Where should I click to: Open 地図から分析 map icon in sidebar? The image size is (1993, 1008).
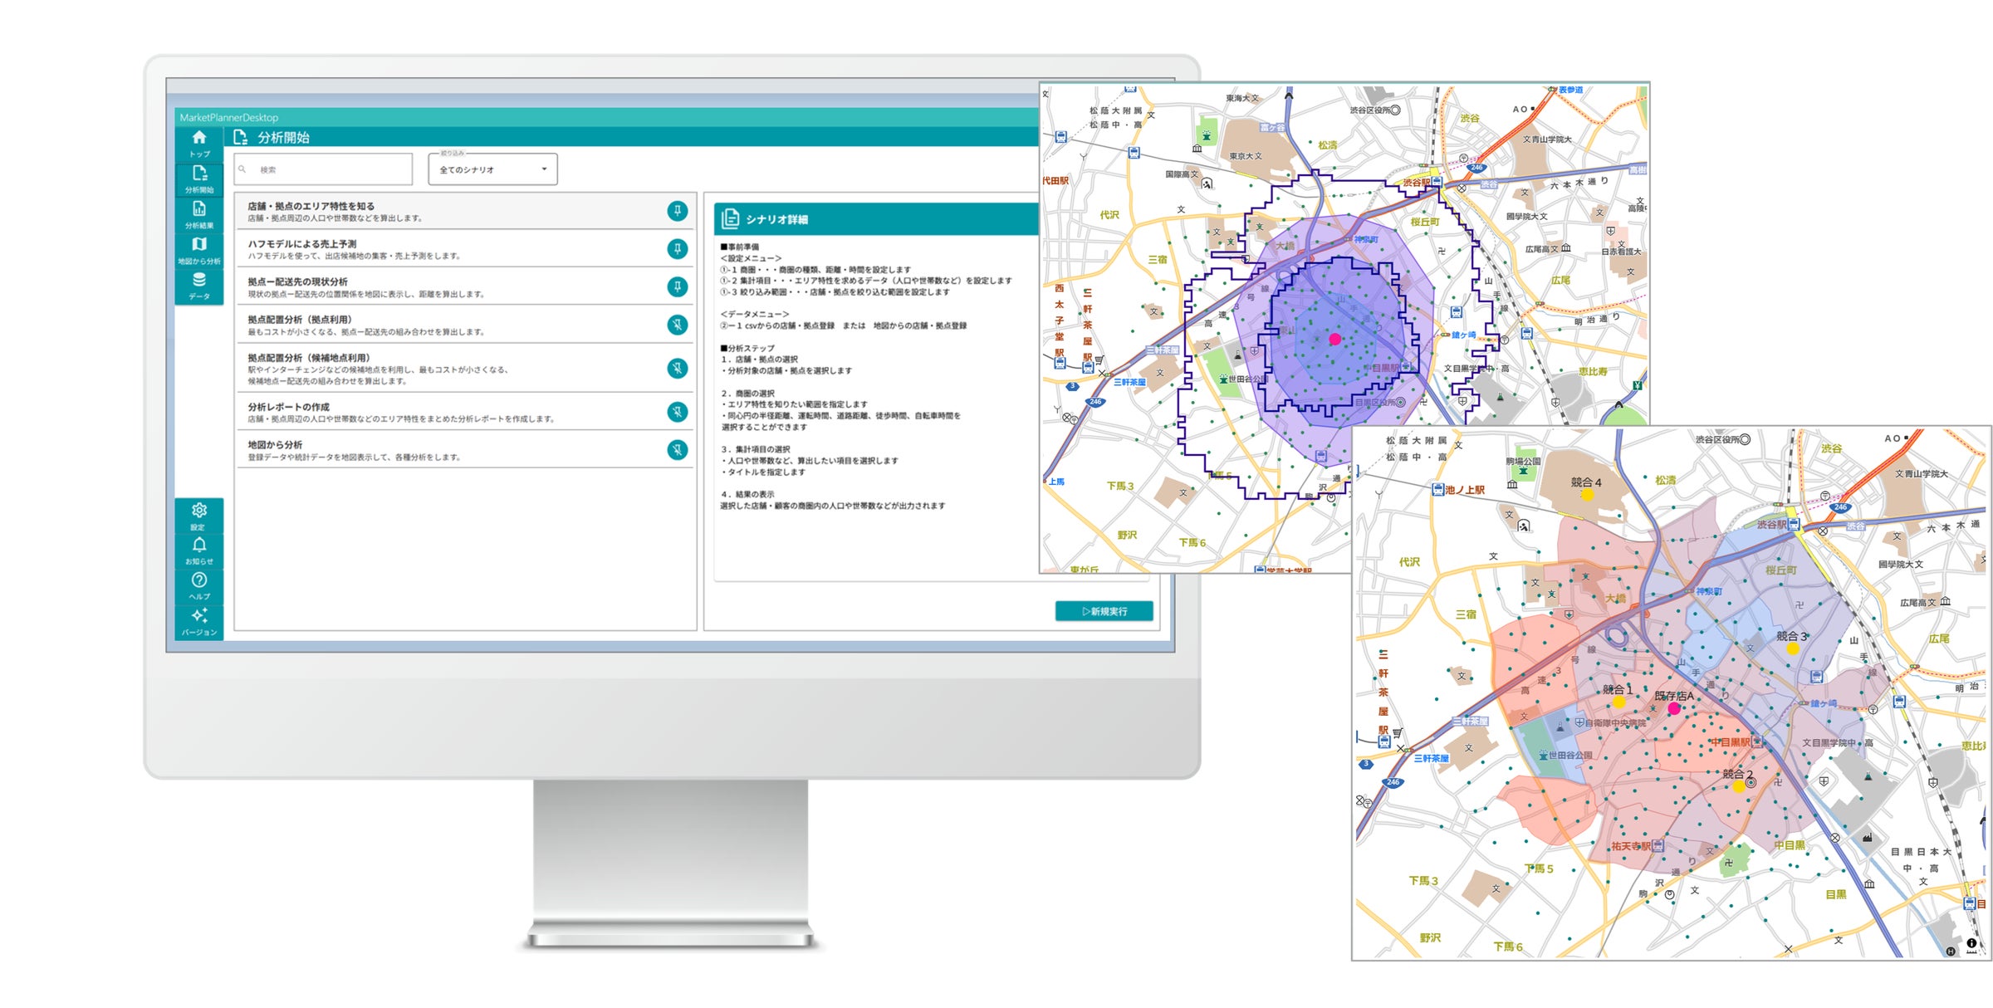[199, 246]
